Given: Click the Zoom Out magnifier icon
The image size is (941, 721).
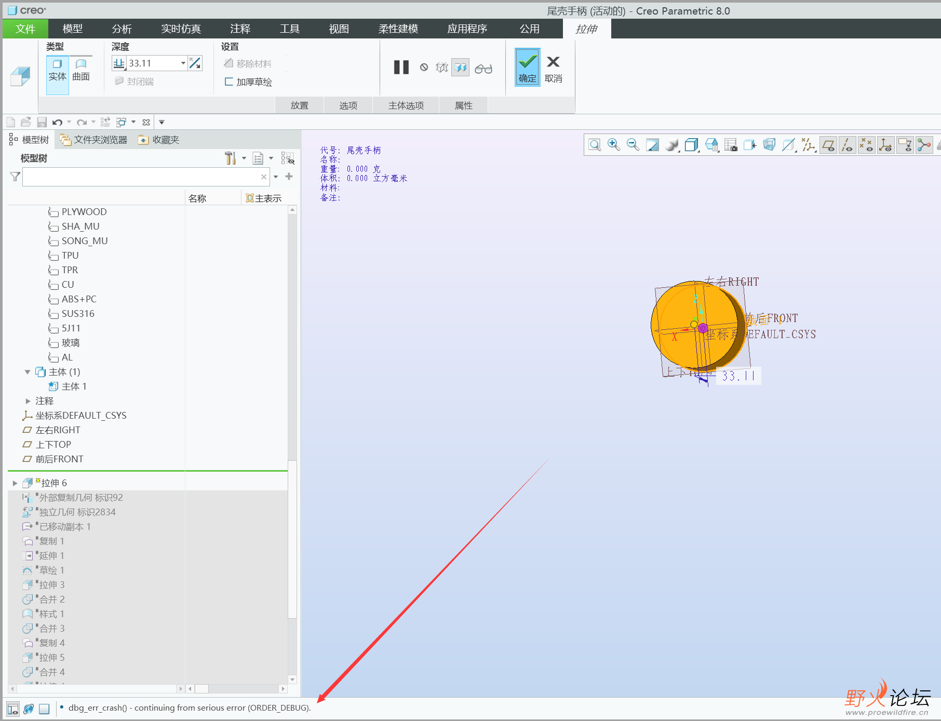Looking at the screenshot, I should click(633, 145).
